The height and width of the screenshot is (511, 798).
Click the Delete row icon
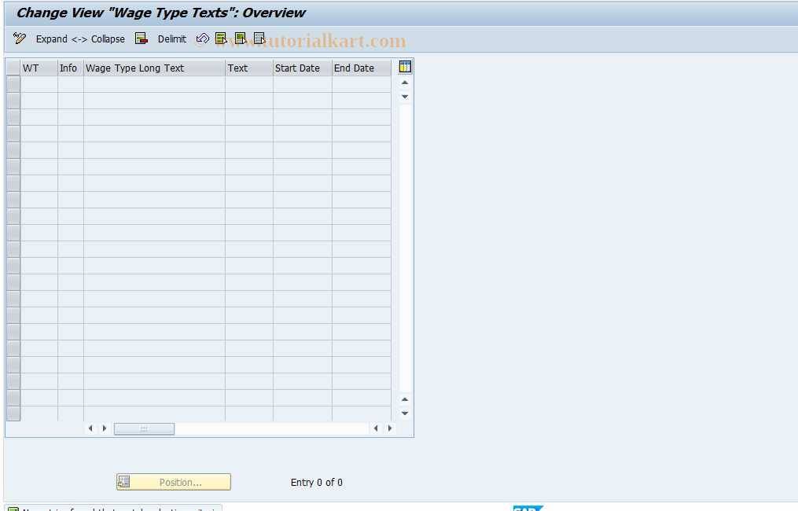tap(141, 39)
